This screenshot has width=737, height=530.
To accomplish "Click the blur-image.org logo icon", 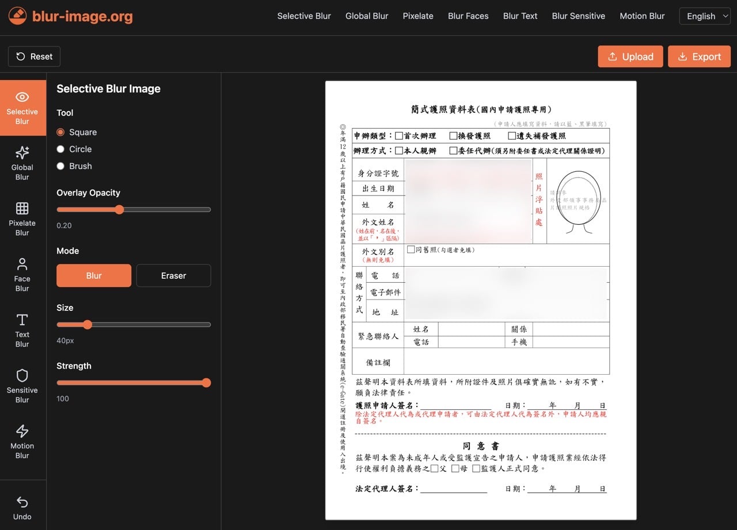I will click(x=18, y=16).
